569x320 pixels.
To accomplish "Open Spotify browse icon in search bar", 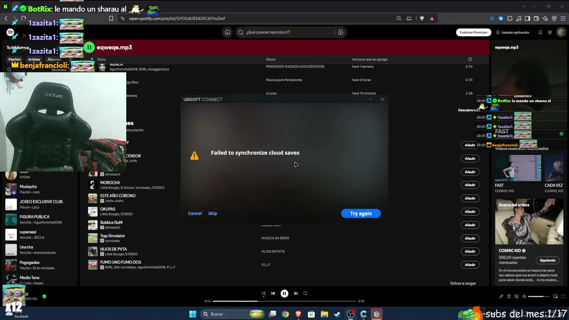I will tap(341, 32).
